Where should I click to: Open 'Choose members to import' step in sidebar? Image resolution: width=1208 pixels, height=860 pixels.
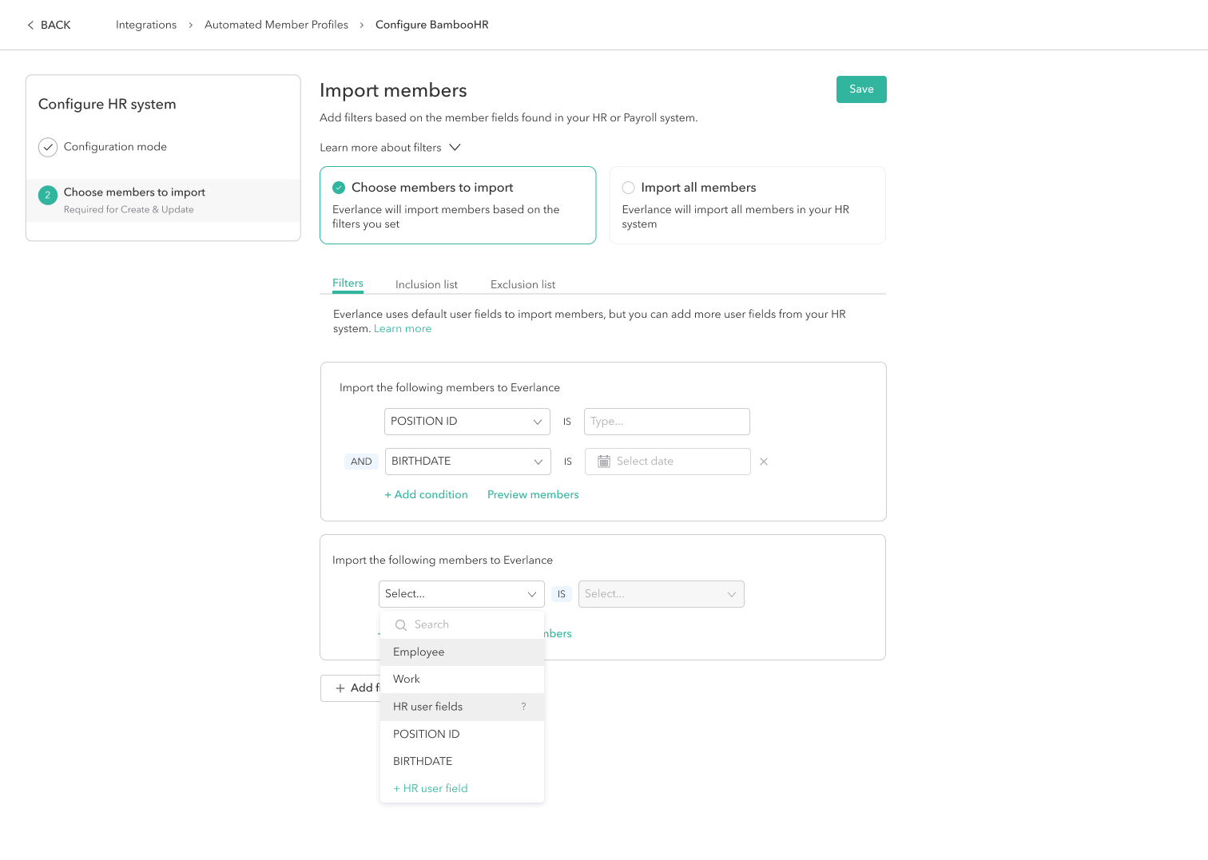pyautogui.click(x=163, y=200)
